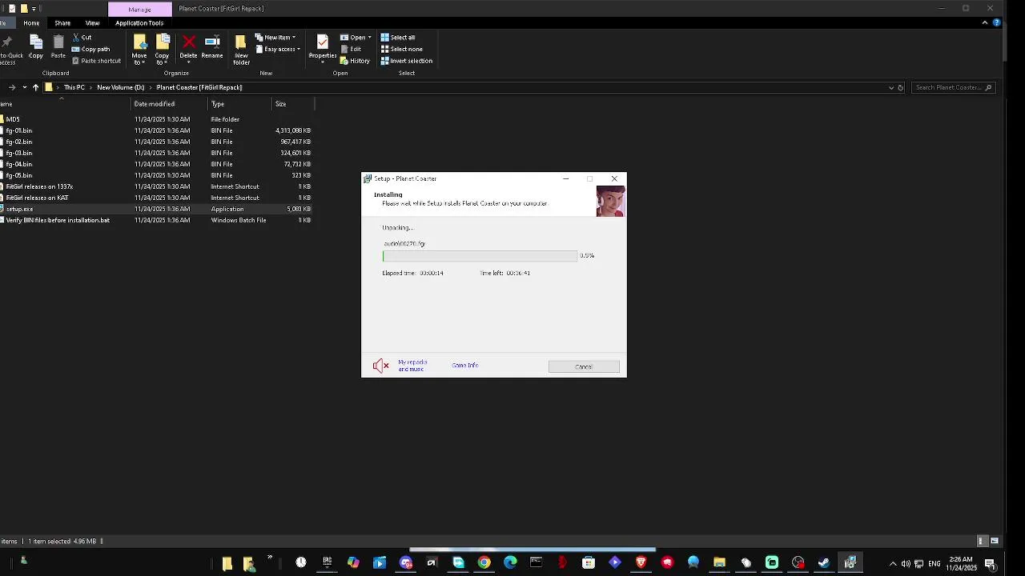Viewport: 1025px width, 576px height.
Task: Sort by Date modified column header
Action: point(170,104)
